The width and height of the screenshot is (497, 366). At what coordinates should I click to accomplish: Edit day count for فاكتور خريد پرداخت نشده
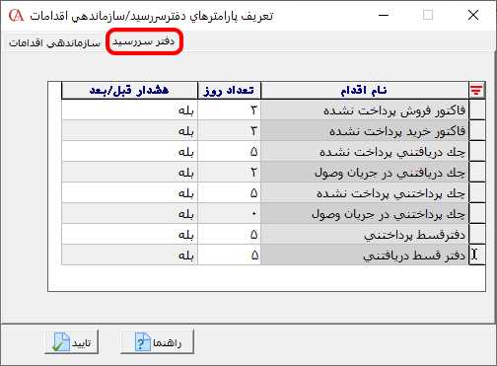tap(229, 130)
